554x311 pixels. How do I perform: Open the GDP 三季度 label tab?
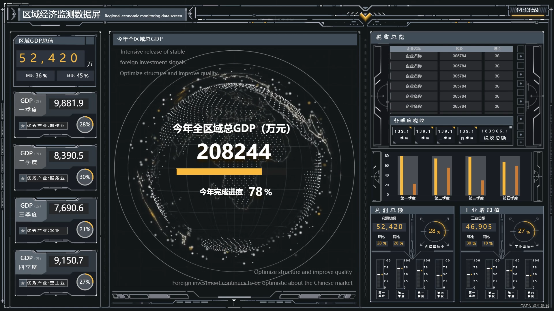pyautogui.click(x=31, y=210)
